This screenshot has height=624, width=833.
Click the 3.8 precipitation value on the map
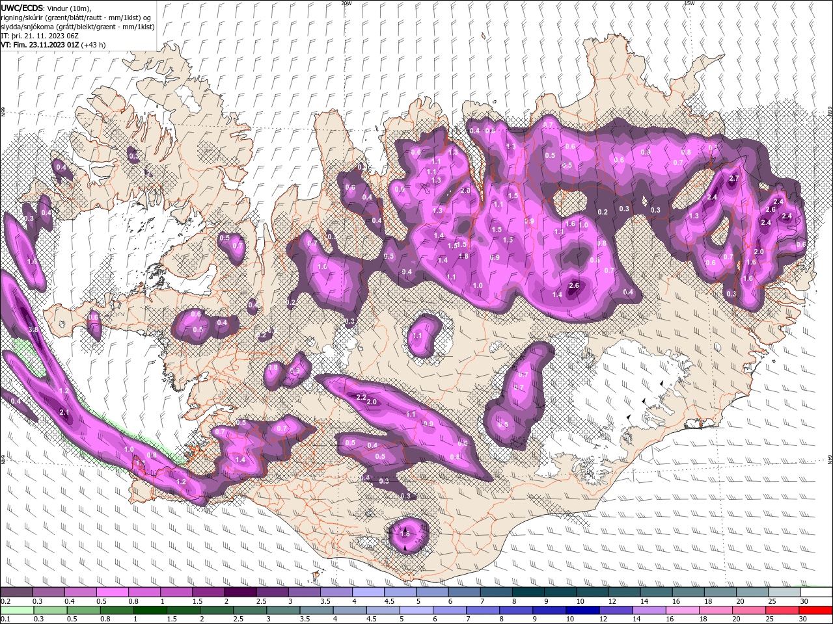point(34,330)
